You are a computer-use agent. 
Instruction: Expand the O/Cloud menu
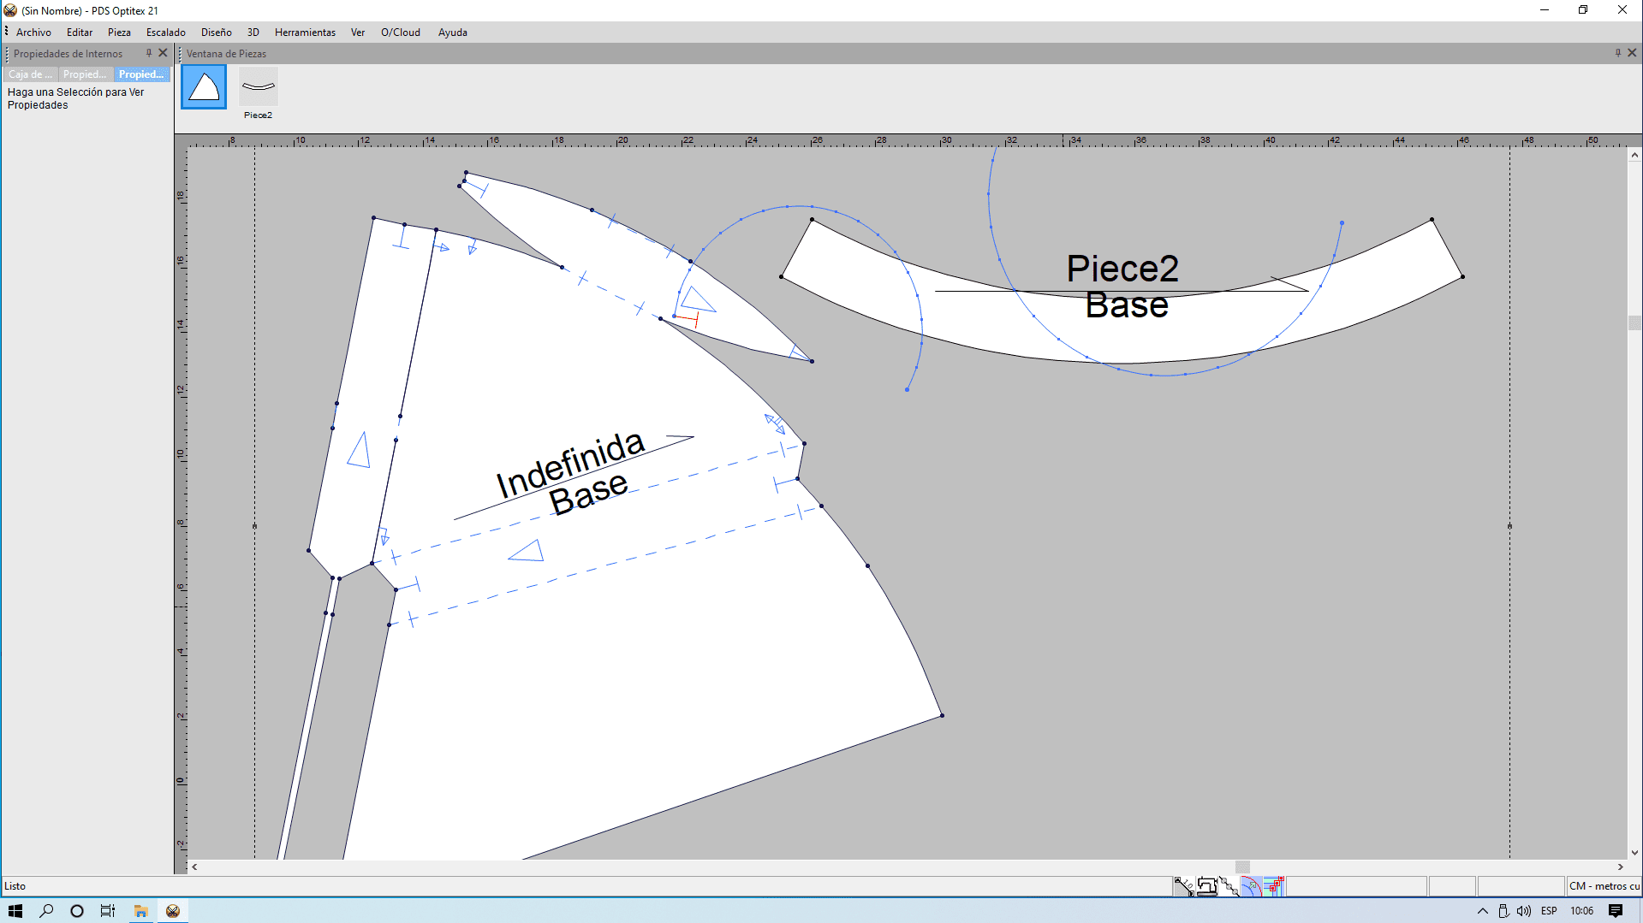point(400,33)
